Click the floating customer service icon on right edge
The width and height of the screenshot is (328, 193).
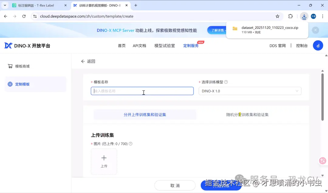(322, 161)
